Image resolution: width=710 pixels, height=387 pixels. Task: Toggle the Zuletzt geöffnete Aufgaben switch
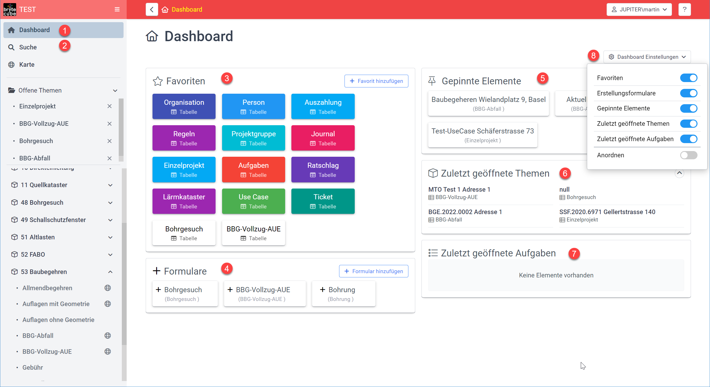(689, 139)
